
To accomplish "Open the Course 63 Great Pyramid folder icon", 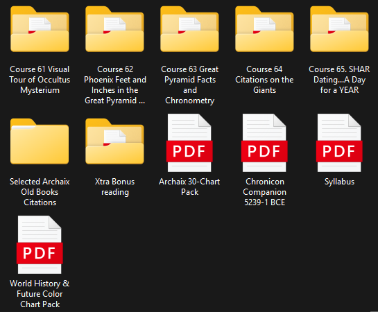I will pyautogui.click(x=190, y=29).
